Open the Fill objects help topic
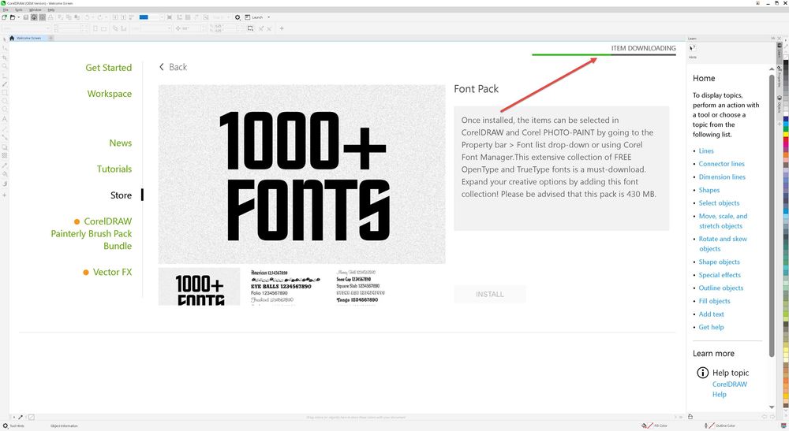The width and height of the screenshot is (789, 431). (x=714, y=301)
